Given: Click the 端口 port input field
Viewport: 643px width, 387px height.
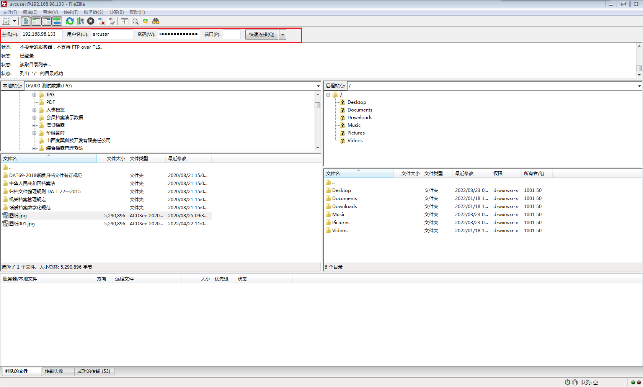Looking at the screenshot, I should [232, 34].
